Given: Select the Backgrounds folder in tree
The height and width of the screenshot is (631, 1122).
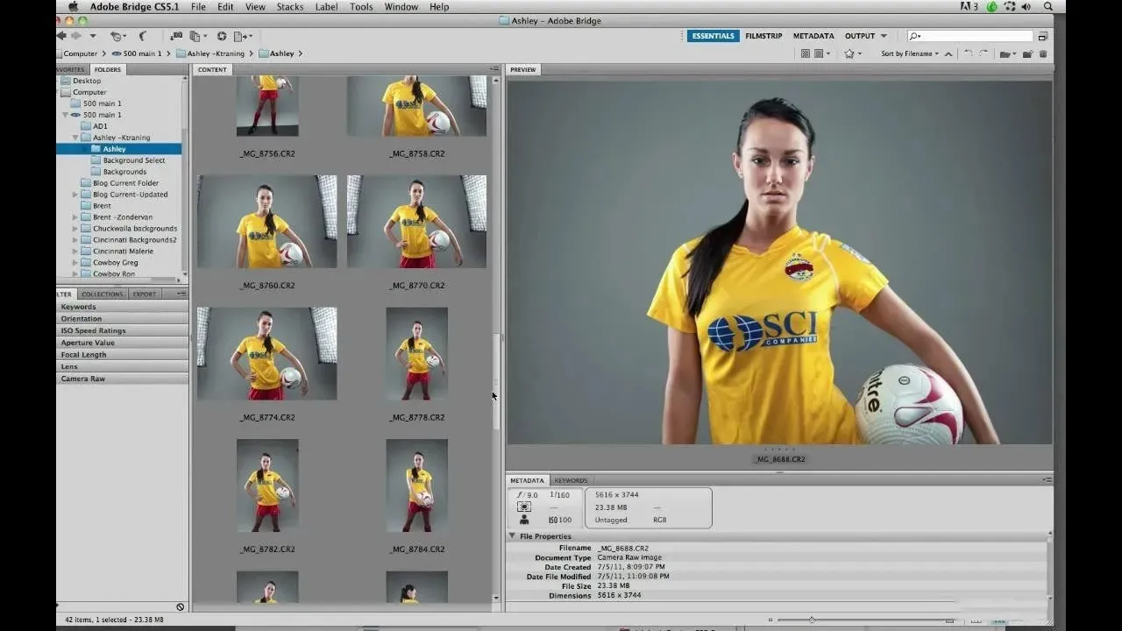Looking at the screenshot, I should 124,172.
